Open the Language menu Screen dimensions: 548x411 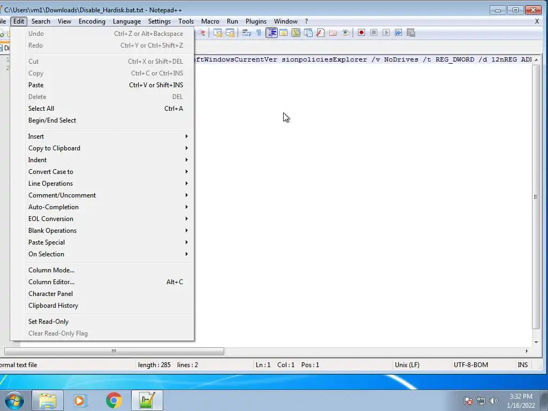point(126,21)
